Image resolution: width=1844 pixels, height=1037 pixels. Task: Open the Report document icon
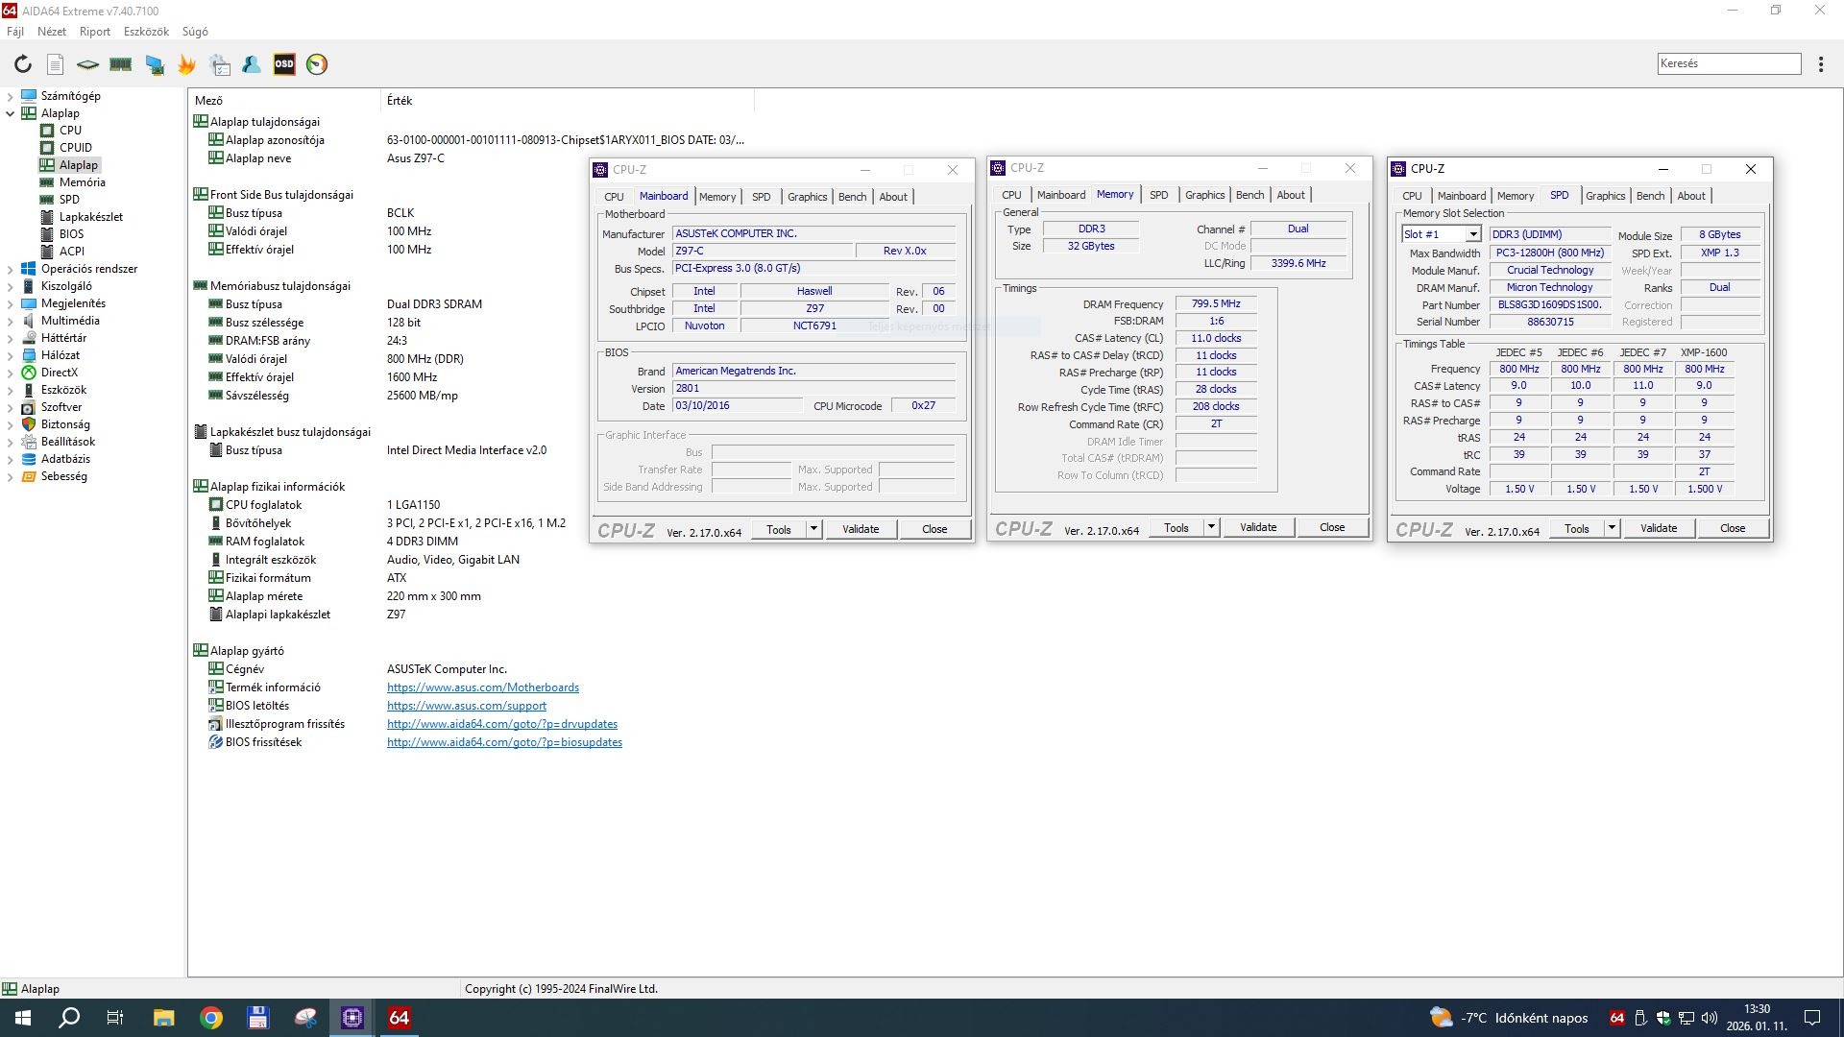coord(56,64)
